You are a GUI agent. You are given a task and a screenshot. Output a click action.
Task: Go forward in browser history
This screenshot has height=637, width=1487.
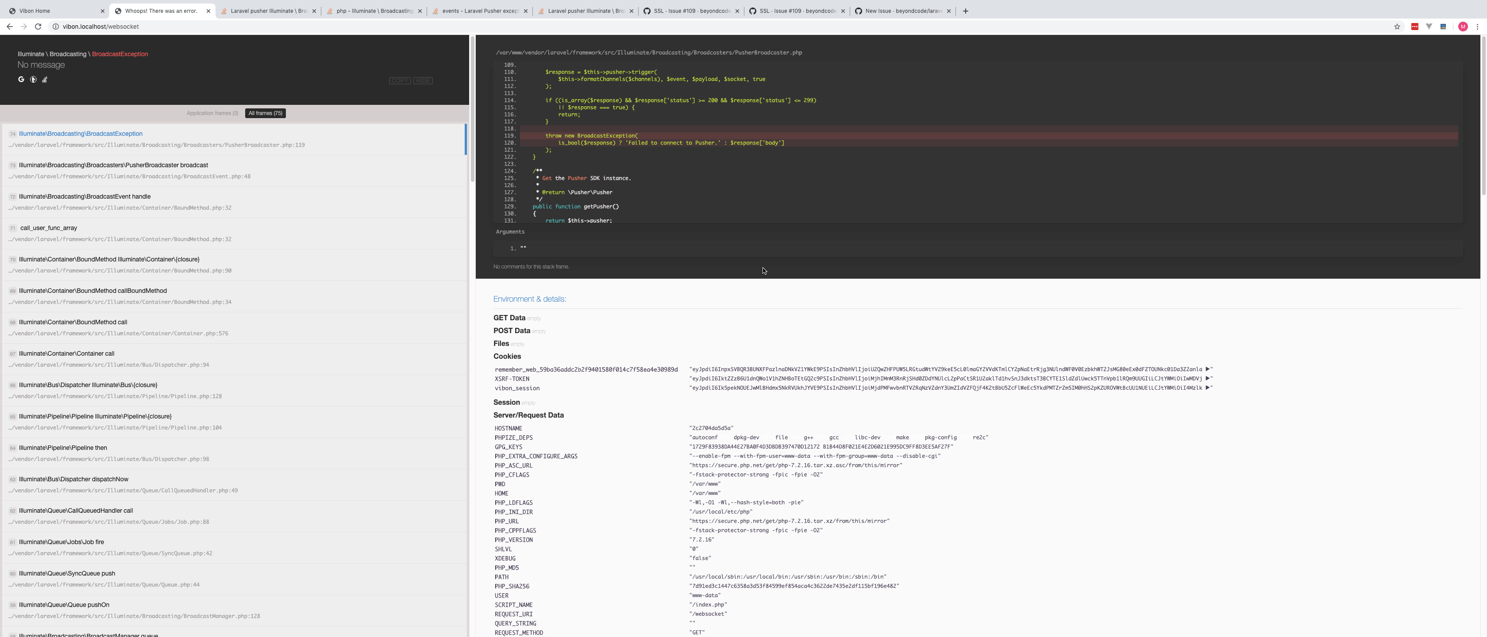[23, 27]
